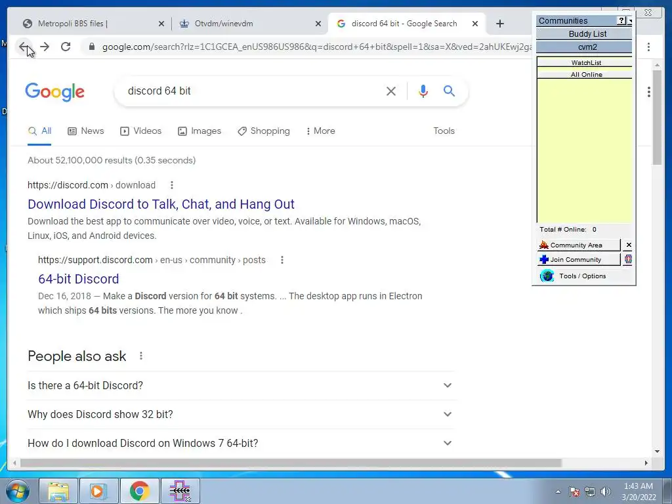Select cvm2 in Communities panel

pyautogui.click(x=584, y=47)
